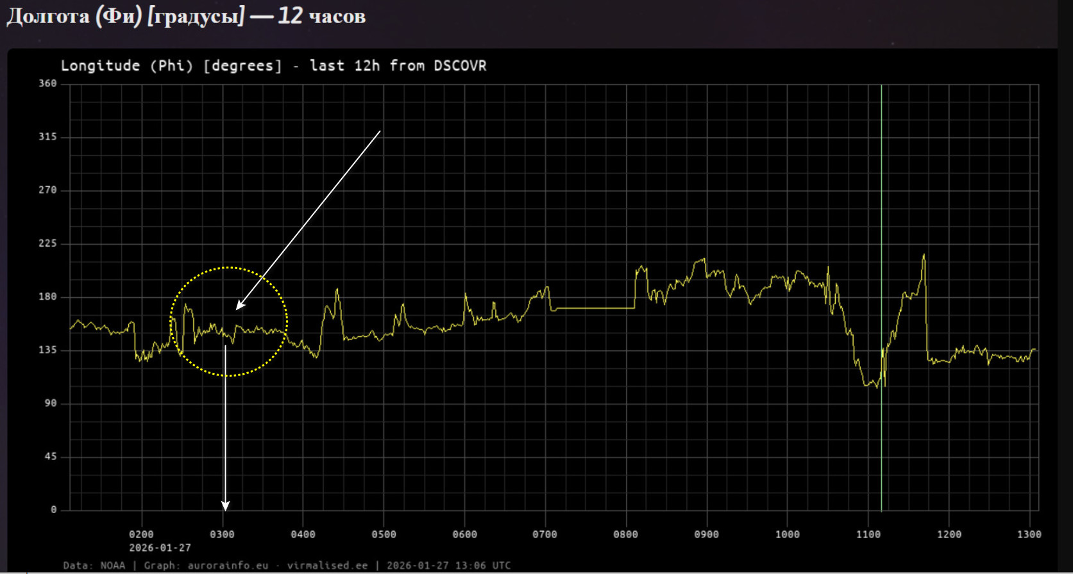This screenshot has width=1073, height=574.
Task: Click the "Data: NOAA" footer text
Action: tap(94, 566)
